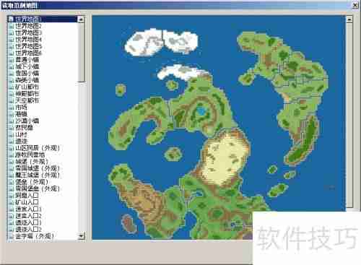Click the map icon beside 雪国堡垒（外观）
361x265 pixels.
pyautogui.click(x=11, y=188)
